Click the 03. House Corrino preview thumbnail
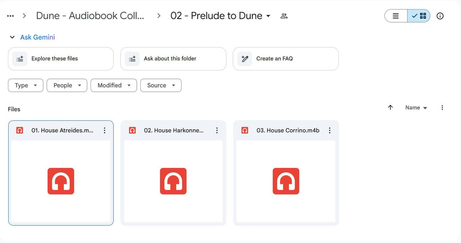The height and width of the screenshot is (243, 461). [x=286, y=181]
